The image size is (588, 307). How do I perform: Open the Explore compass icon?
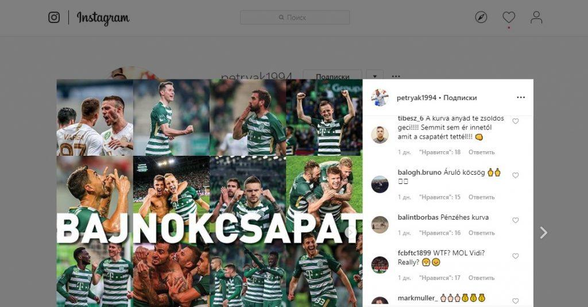[x=481, y=17]
